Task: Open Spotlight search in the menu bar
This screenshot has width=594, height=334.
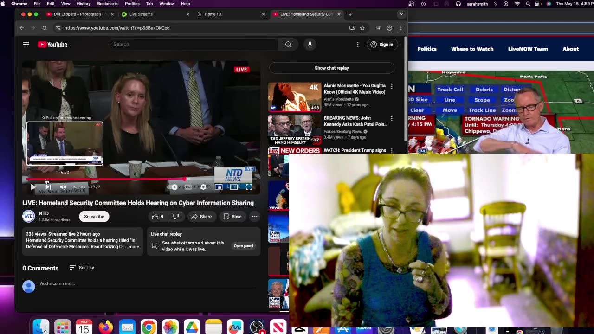Action: [528, 4]
